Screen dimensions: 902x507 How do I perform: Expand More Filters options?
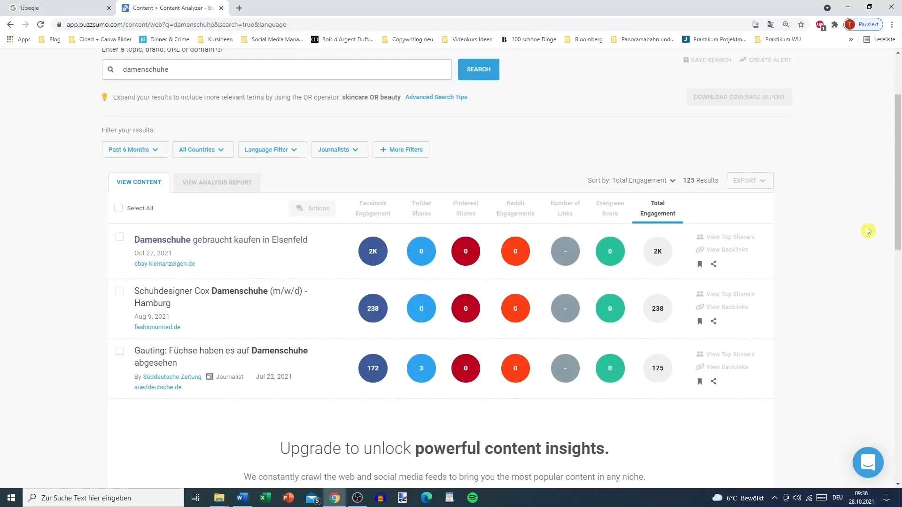[401, 150]
